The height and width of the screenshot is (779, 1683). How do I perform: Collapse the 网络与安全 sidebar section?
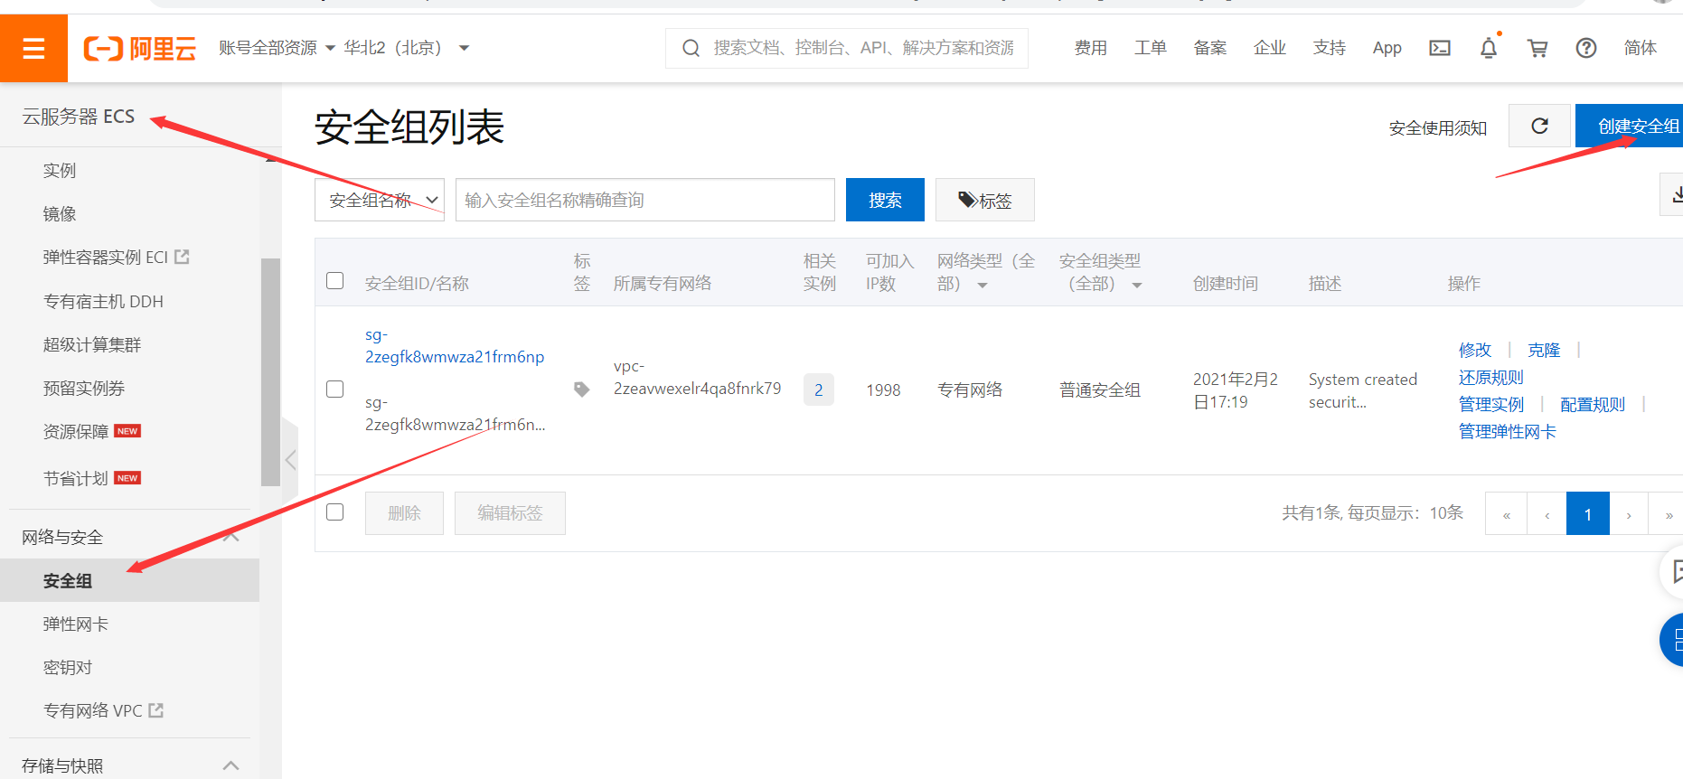point(230,537)
